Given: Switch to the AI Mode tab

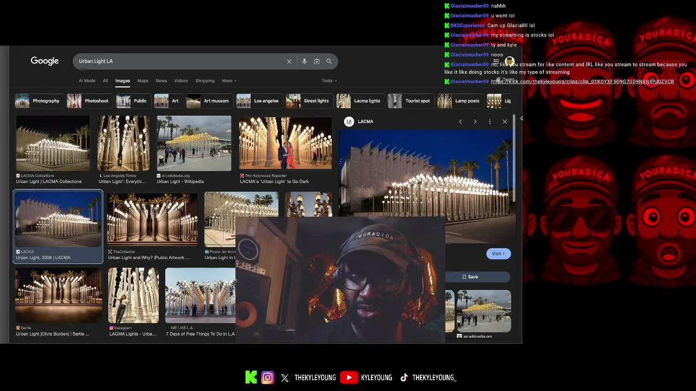Looking at the screenshot, I should pyautogui.click(x=87, y=81).
